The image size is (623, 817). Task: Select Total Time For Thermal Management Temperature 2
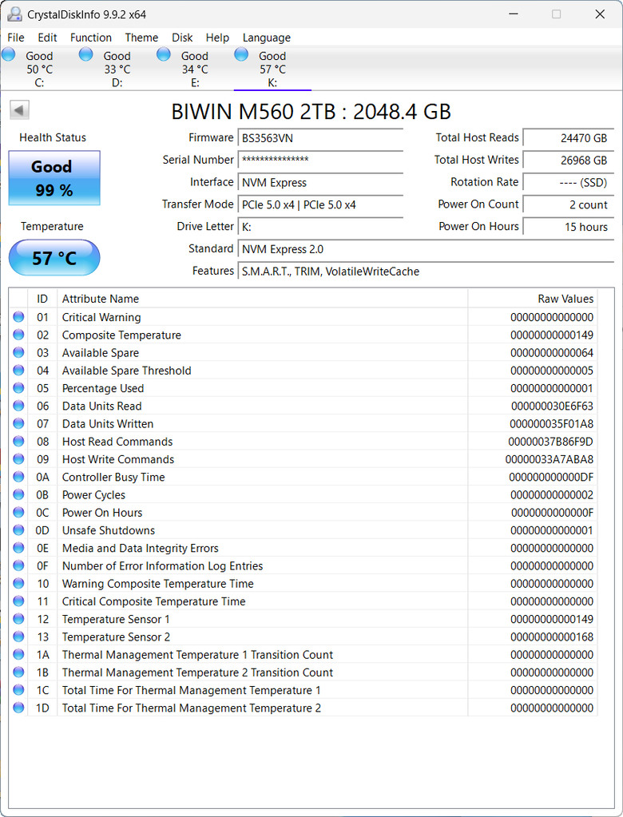click(304, 708)
